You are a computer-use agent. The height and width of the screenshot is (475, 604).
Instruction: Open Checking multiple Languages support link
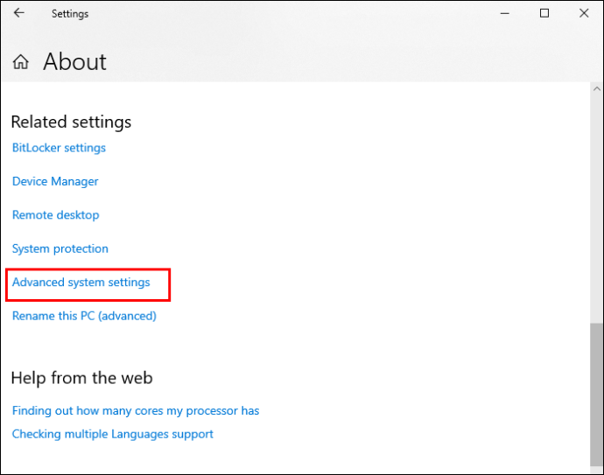pyautogui.click(x=112, y=434)
